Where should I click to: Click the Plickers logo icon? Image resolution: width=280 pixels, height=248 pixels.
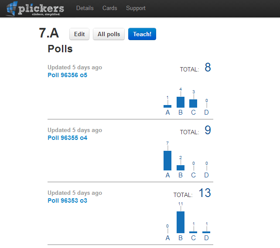pos(12,8)
